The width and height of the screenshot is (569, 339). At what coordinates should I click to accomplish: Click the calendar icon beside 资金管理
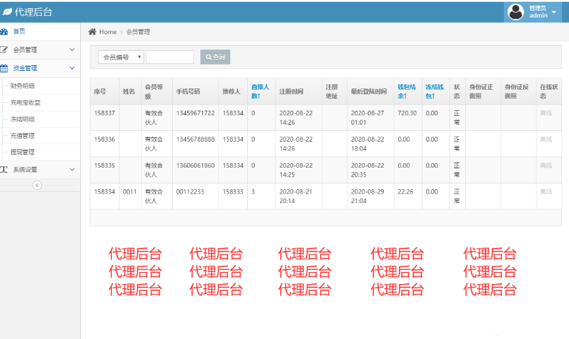4,68
